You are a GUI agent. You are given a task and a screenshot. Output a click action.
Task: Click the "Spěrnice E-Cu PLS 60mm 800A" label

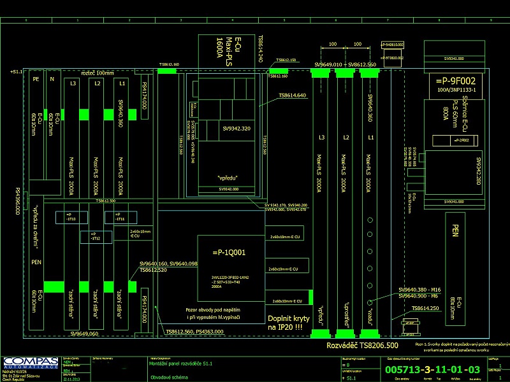click(x=455, y=114)
